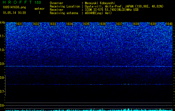Click the 0.9 kHz axis label
The height and width of the screenshot is (111, 175).
pyautogui.click(x=3, y=64)
